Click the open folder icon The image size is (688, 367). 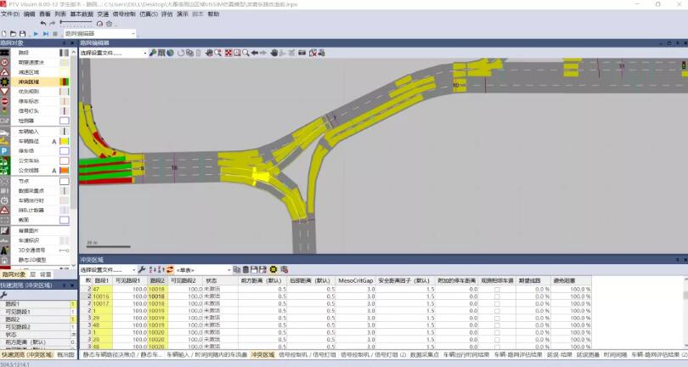13,34
